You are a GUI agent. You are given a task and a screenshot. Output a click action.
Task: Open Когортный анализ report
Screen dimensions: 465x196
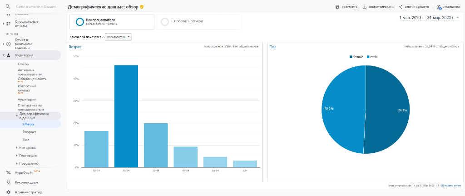coord(27,88)
